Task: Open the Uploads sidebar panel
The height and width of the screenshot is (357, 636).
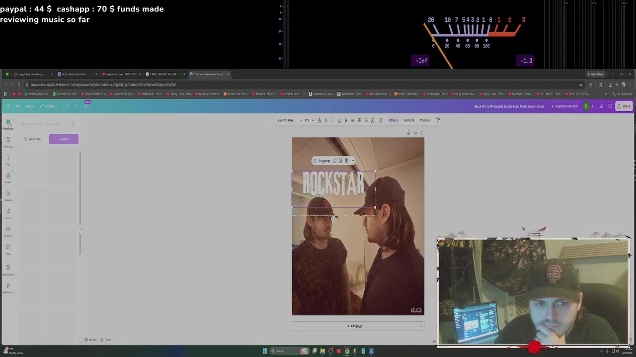Action: pos(8,196)
